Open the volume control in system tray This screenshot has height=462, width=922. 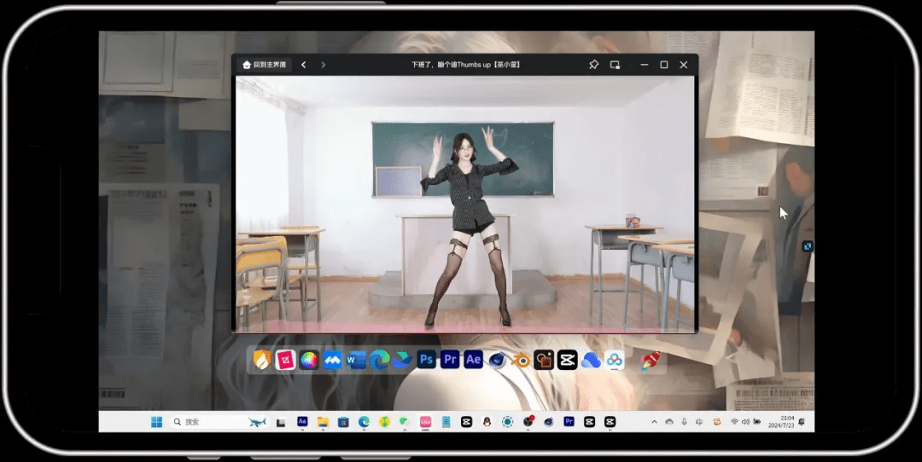pos(745,422)
